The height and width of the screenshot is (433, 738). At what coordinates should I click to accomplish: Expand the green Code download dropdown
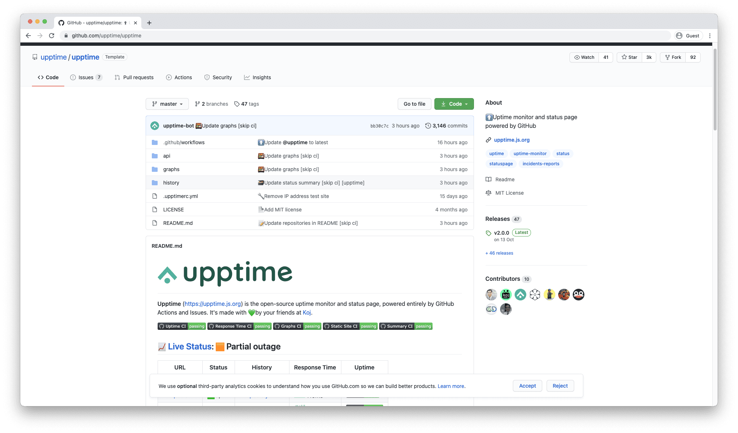click(454, 104)
